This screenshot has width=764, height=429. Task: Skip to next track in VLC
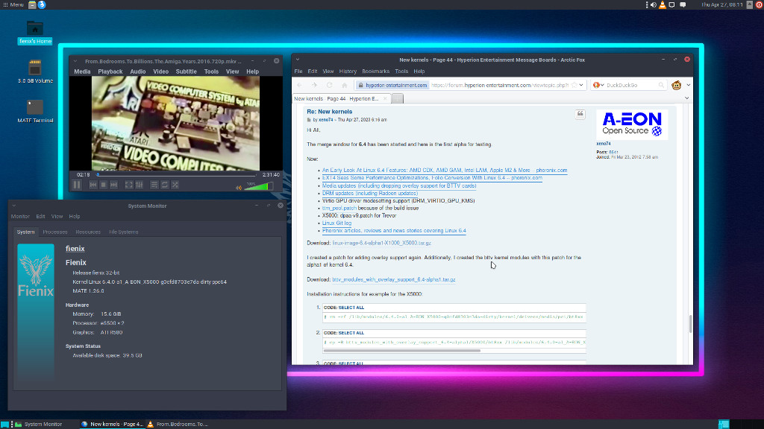[x=113, y=185]
